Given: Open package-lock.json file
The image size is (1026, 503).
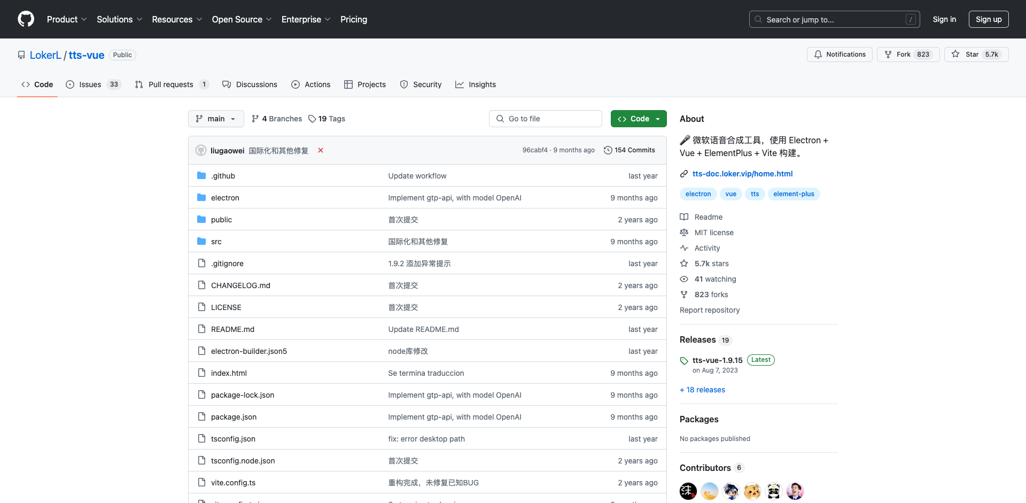Looking at the screenshot, I should tap(243, 395).
